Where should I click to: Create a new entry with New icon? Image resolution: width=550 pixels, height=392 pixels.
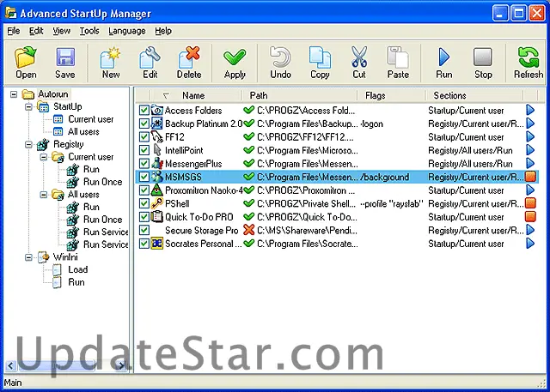coord(110,57)
